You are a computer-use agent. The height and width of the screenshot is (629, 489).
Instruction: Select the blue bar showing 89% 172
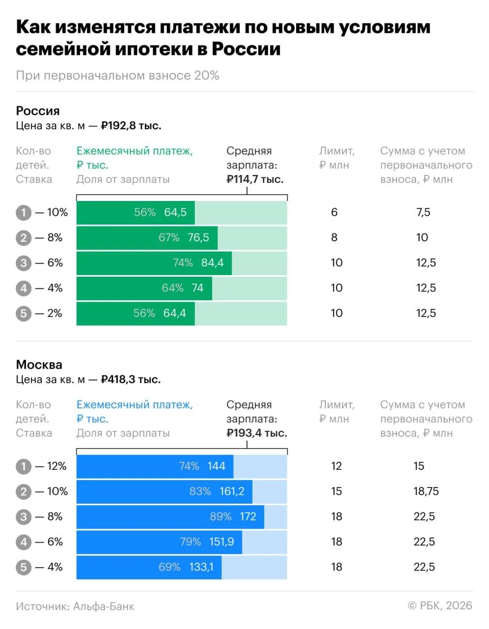point(170,517)
